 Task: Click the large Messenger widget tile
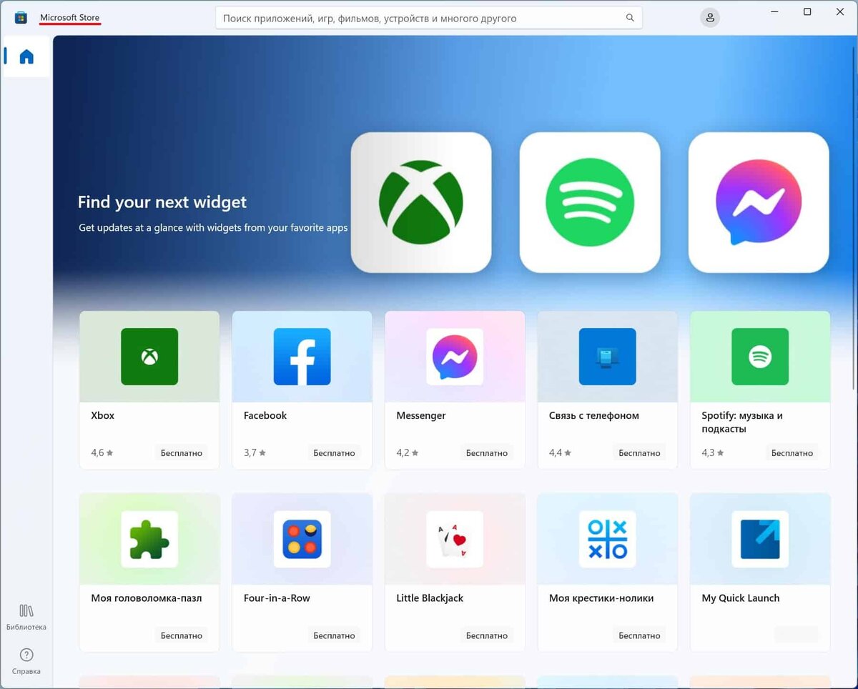(x=759, y=202)
